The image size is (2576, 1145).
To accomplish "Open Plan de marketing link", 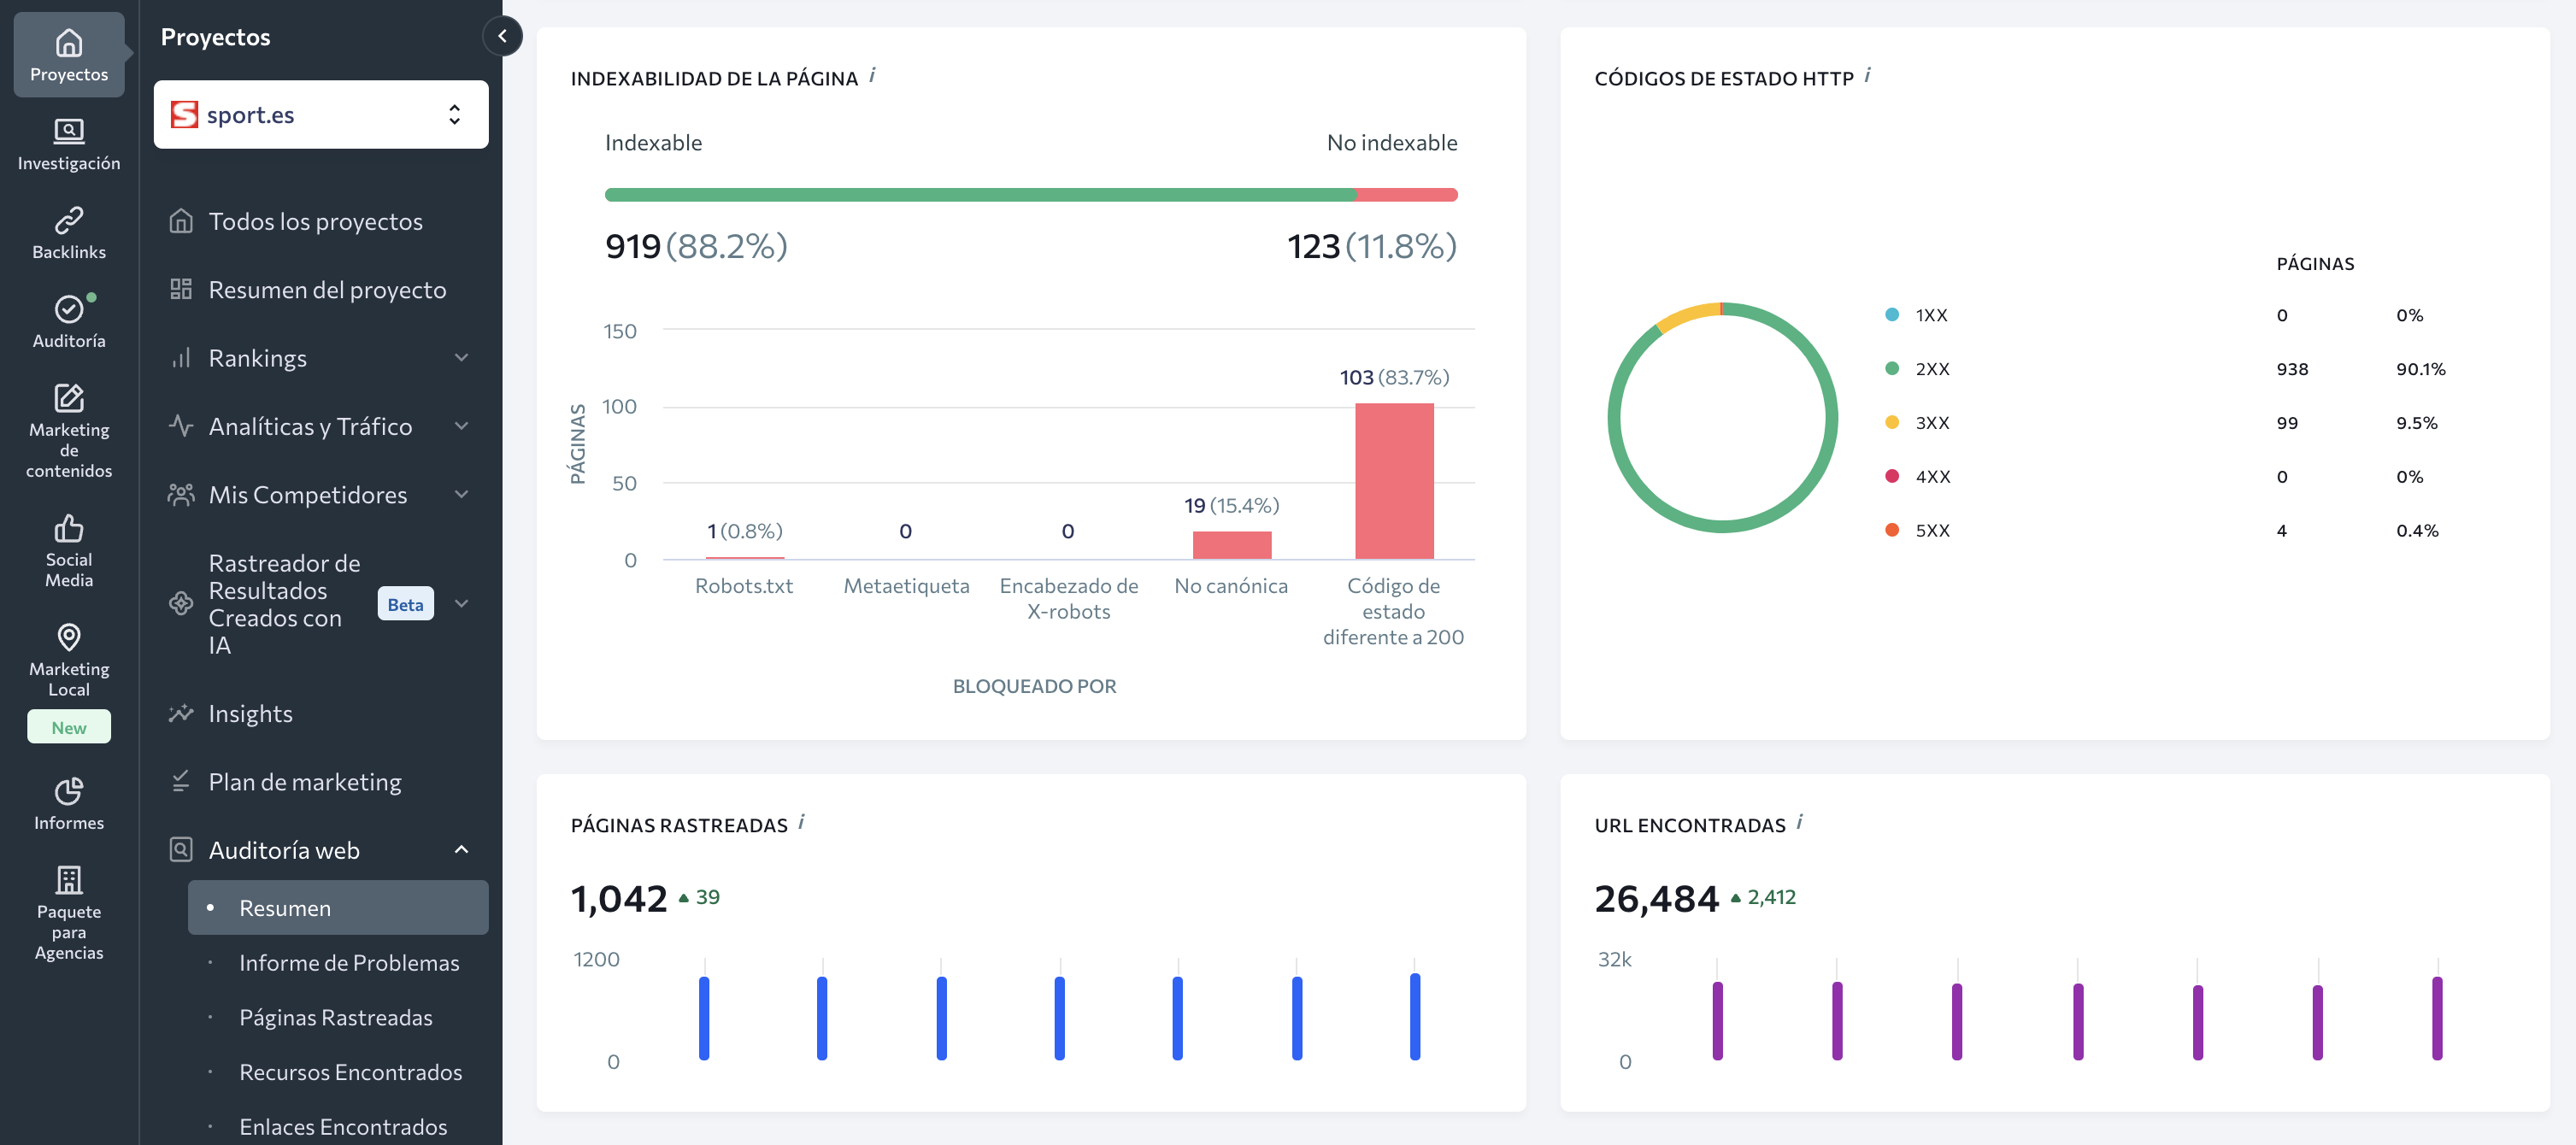I will click(304, 782).
